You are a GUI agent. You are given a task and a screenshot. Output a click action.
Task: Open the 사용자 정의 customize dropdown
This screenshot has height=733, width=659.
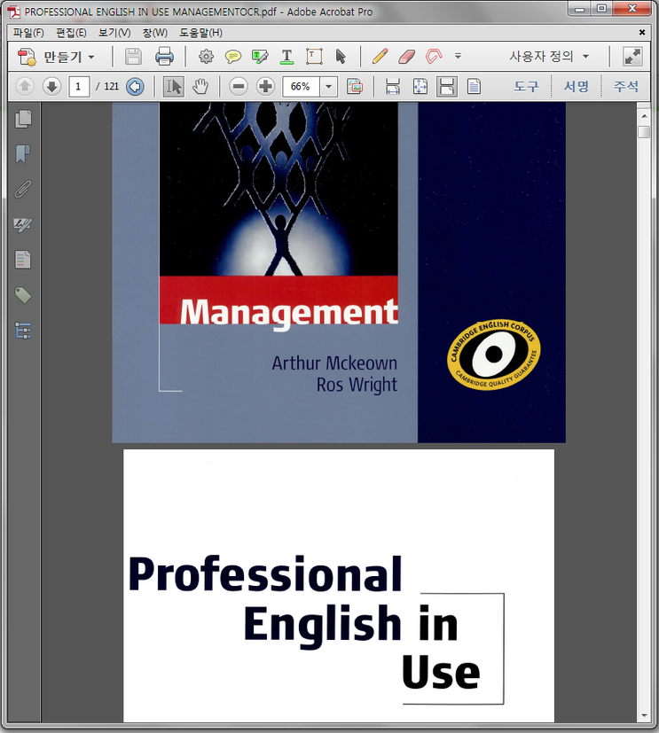pyautogui.click(x=550, y=57)
